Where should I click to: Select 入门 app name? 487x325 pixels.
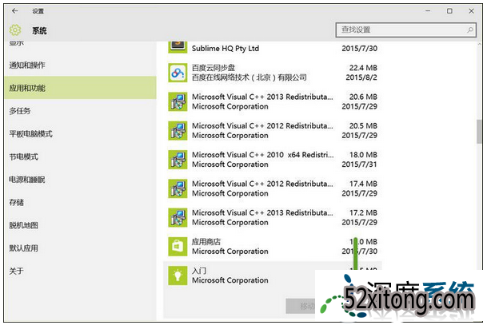(199, 271)
